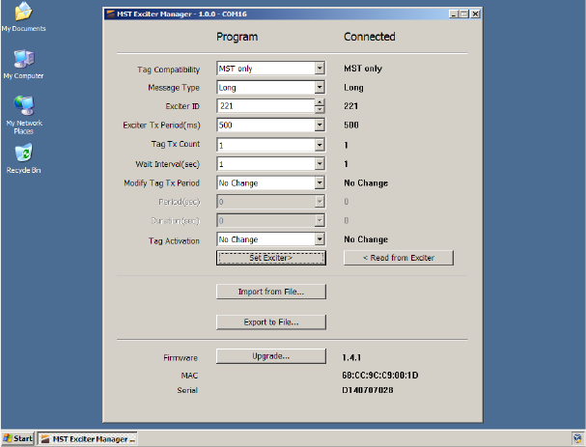Viewport: 586px width, 447px height.
Task: Close the MST Exciter Manager window
Action: pos(475,14)
